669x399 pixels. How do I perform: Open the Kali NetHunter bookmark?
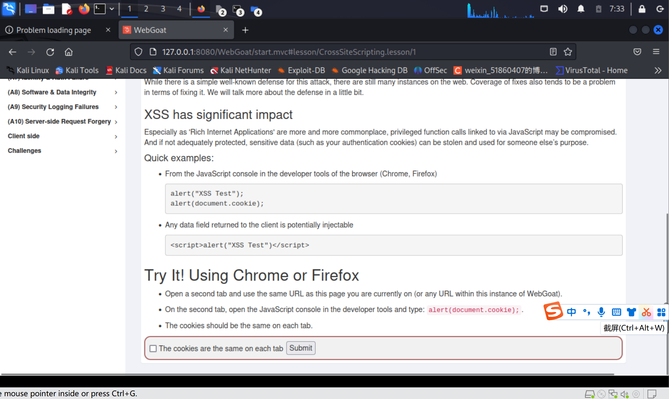pos(241,71)
